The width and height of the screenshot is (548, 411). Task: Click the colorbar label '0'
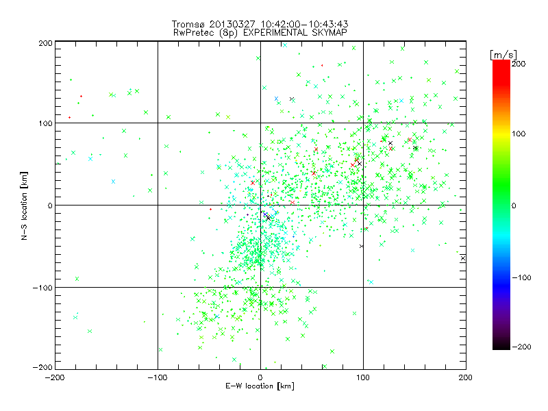click(x=514, y=206)
